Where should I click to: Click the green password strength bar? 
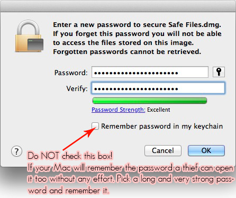click(x=150, y=101)
